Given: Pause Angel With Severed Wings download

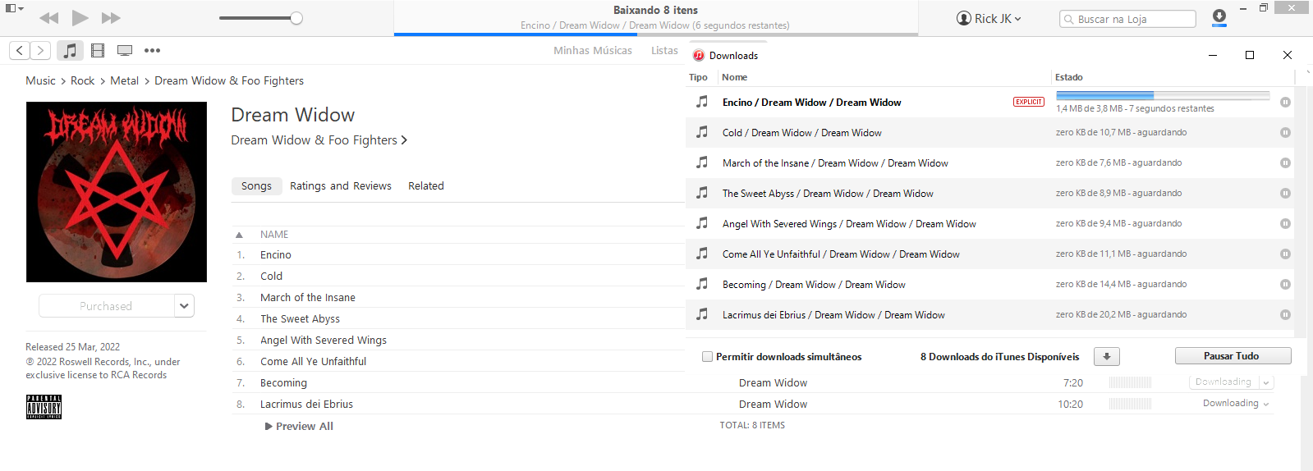Looking at the screenshot, I should pos(1285,224).
